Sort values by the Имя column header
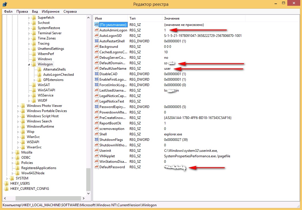This screenshot has width=302, height=210. [110, 18]
